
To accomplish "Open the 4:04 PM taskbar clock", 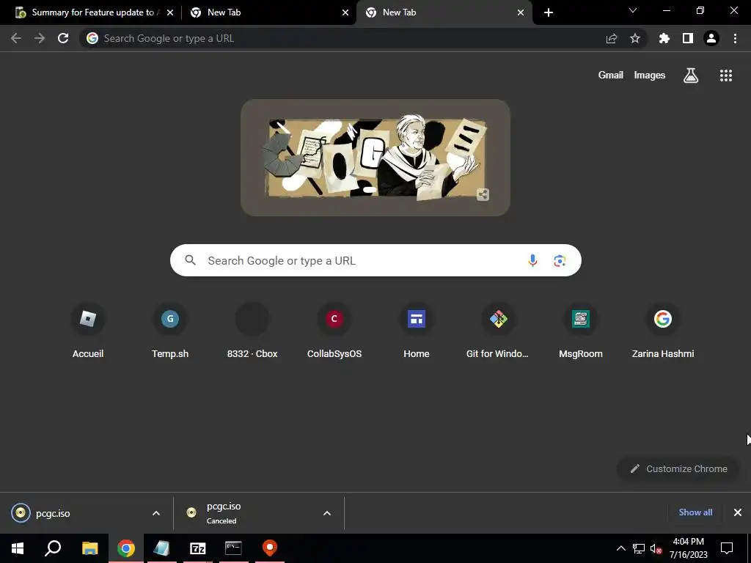I will pyautogui.click(x=688, y=548).
